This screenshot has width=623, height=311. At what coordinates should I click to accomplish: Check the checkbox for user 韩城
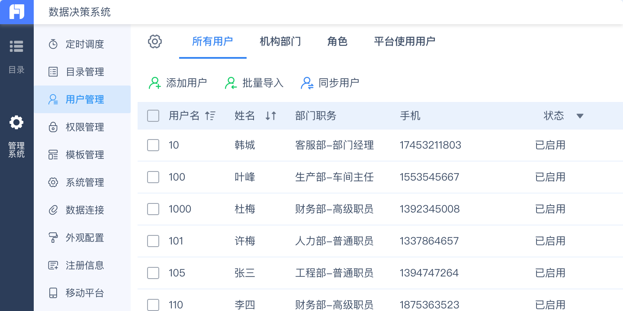153,145
